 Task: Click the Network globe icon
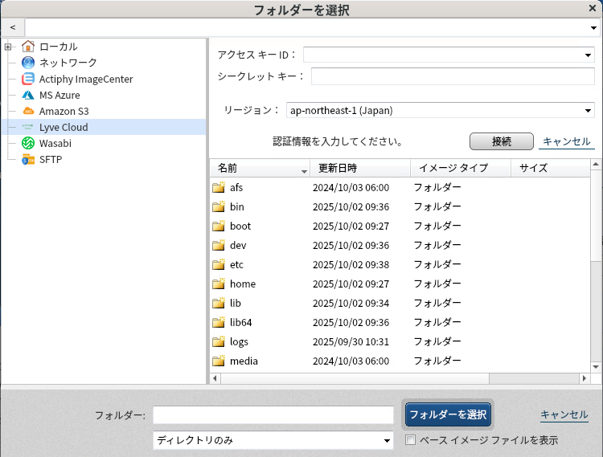click(28, 63)
